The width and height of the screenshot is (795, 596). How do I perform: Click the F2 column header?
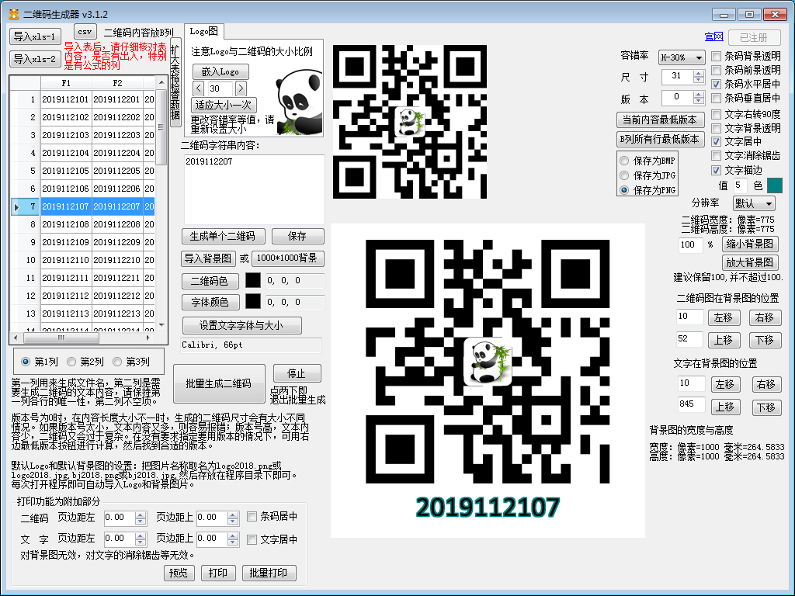[x=118, y=83]
